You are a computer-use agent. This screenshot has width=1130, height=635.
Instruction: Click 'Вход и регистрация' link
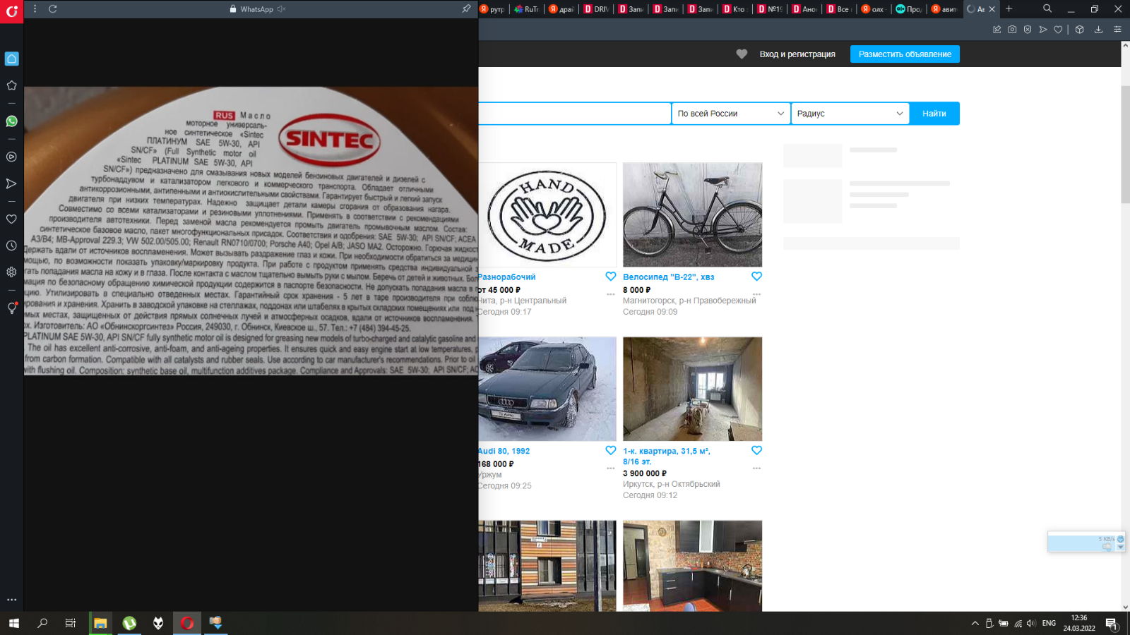[x=797, y=54]
